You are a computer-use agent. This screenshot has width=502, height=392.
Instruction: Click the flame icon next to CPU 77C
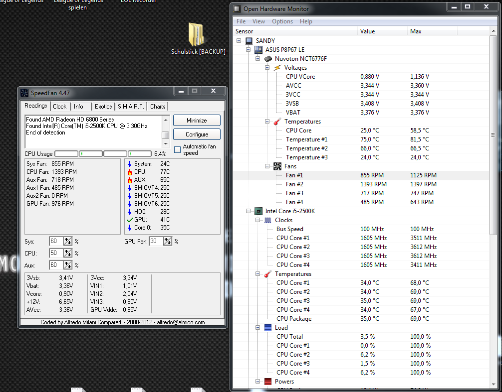(130, 172)
